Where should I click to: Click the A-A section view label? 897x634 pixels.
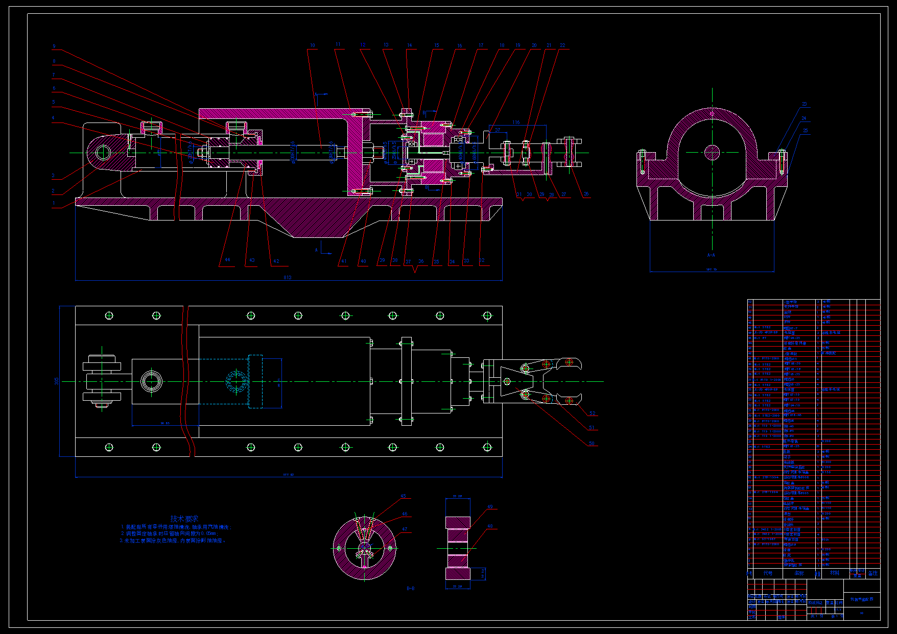pyautogui.click(x=711, y=255)
